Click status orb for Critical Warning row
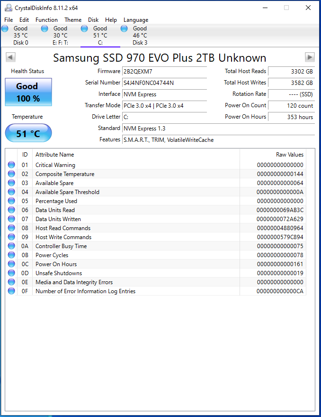 pyautogui.click(x=11, y=165)
